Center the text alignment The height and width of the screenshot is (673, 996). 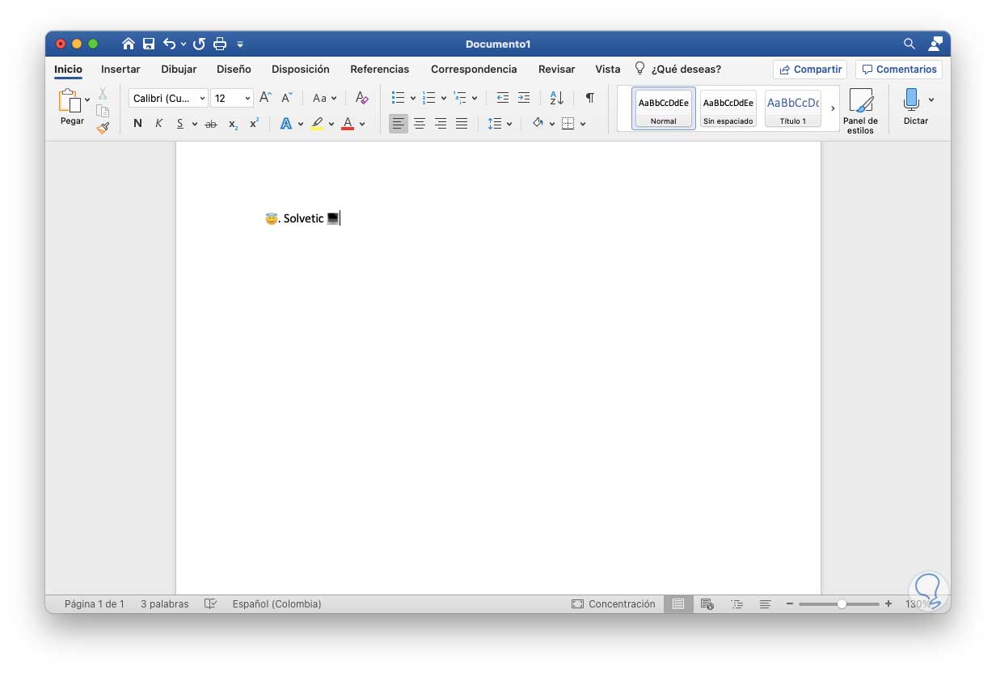coord(420,124)
